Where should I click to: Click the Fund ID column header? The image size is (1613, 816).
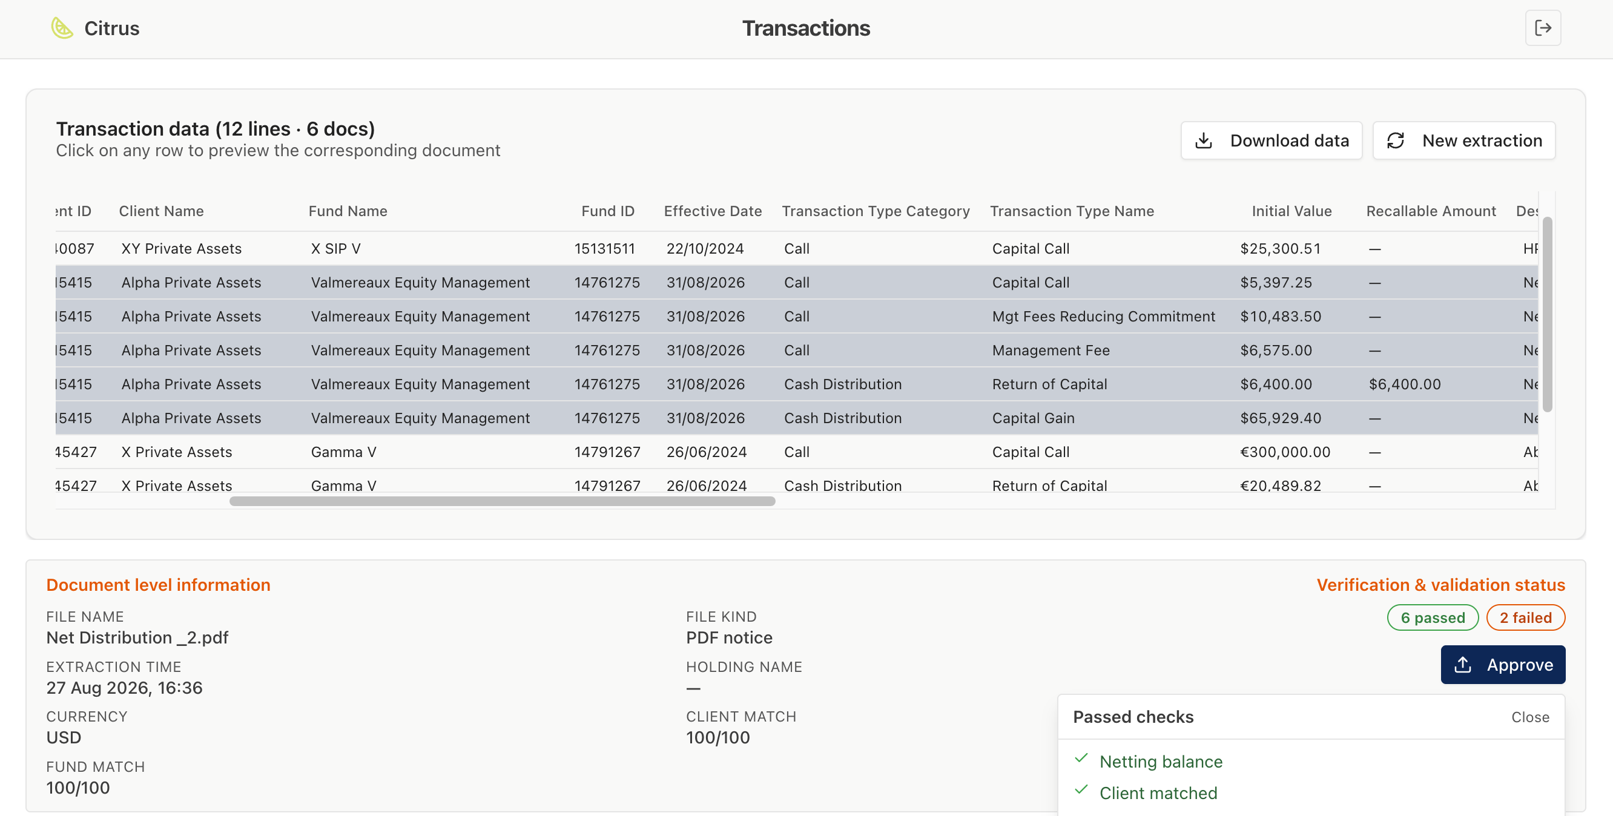(x=607, y=211)
